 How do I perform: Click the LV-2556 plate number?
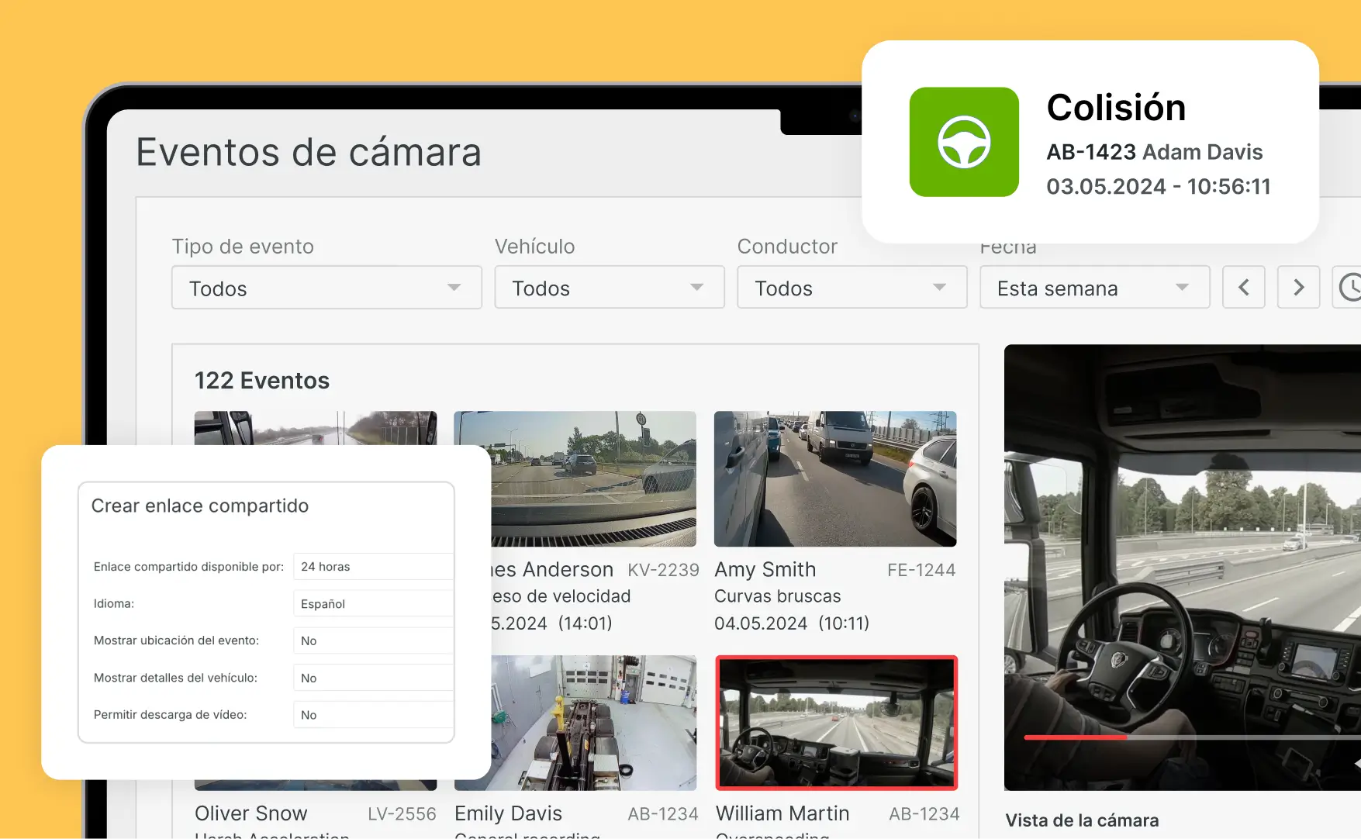[402, 814]
